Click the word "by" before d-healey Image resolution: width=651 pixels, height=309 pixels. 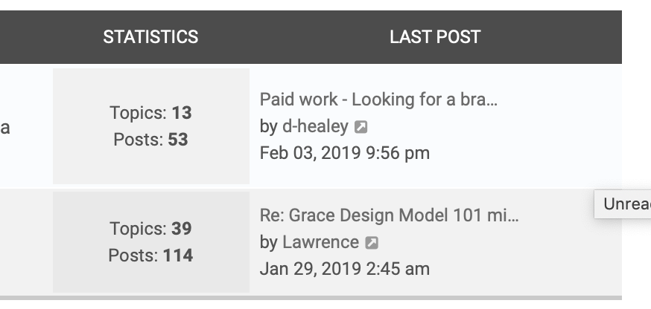pyautogui.click(x=268, y=127)
